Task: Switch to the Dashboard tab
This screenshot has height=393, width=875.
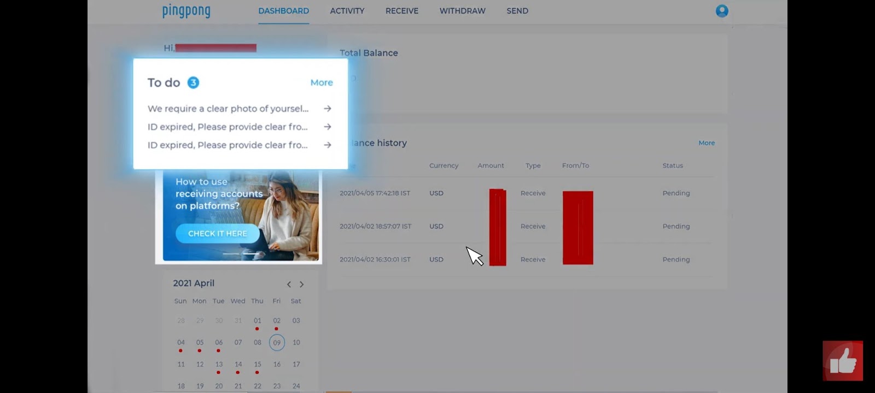Action: click(283, 11)
